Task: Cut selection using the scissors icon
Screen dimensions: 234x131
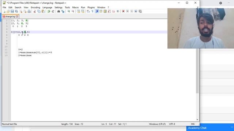Action: pos(35,11)
